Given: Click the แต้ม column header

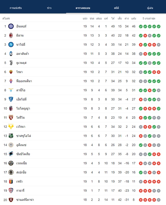Looking at the screenshot, I should tap(134, 18).
